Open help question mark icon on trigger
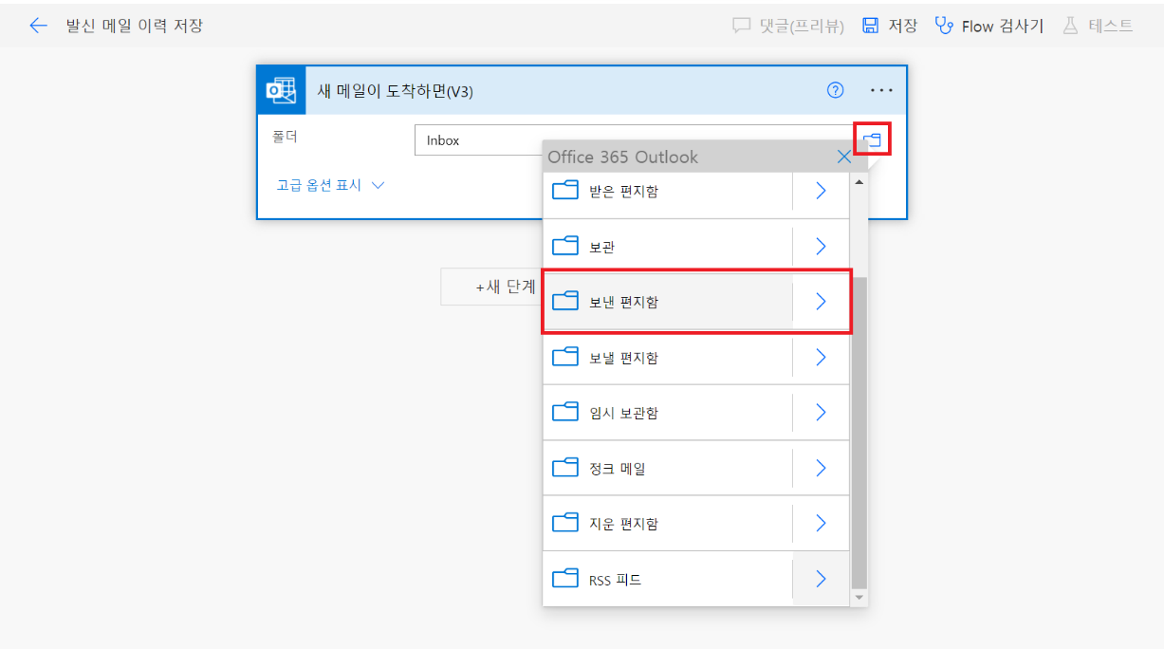 [x=835, y=90]
